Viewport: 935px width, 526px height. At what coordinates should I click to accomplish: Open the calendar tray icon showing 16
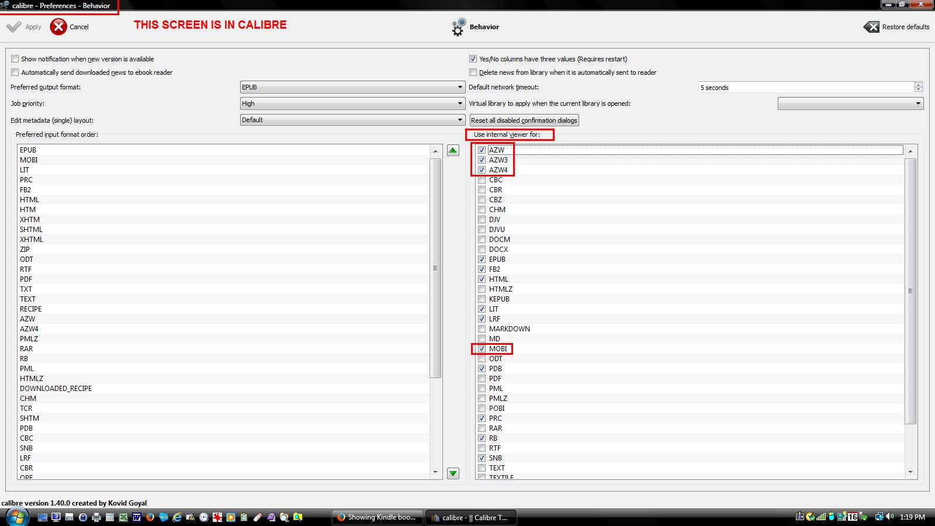tap(853, 517)
